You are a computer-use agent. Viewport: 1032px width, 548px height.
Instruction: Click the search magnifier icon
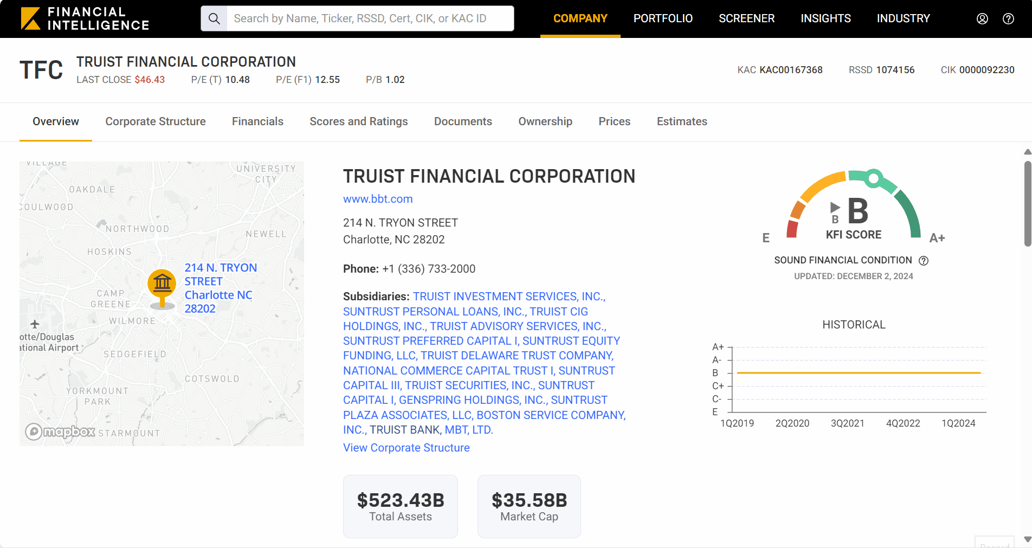[x=214, y=18]
